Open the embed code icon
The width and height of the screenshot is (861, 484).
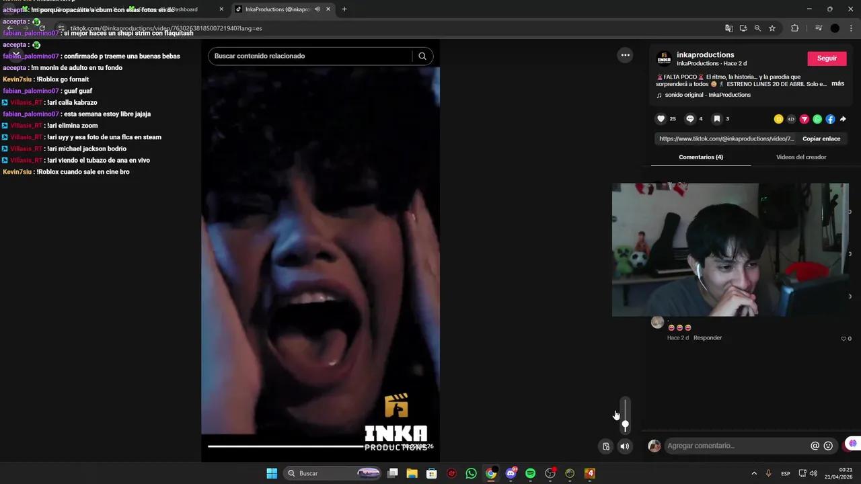click(792, 119)
